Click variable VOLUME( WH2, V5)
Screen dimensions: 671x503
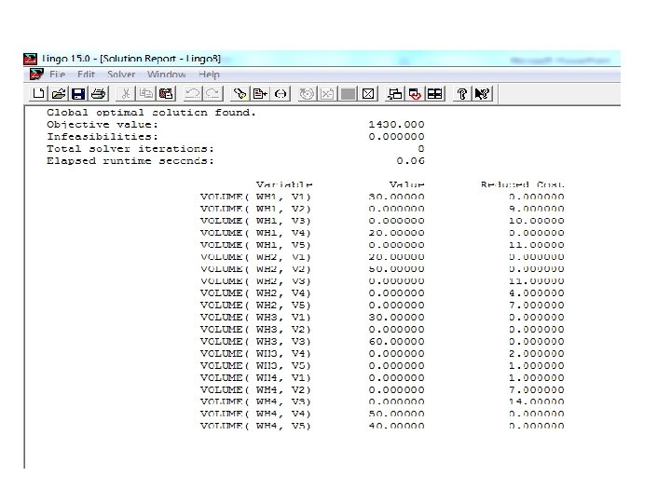[x=255, y=306]
